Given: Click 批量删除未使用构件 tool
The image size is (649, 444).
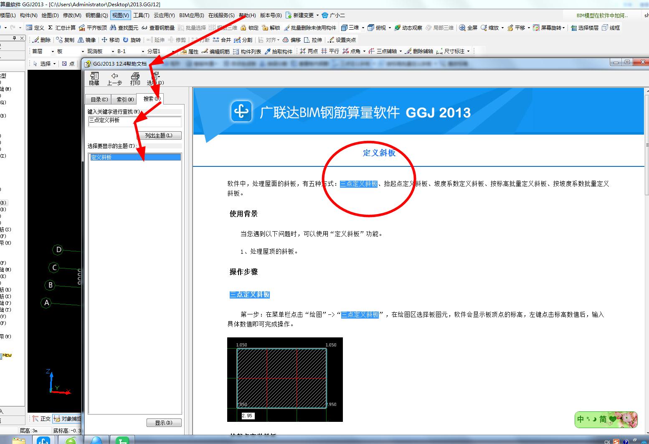Looking at the screenshot, I should click(310, 28).
